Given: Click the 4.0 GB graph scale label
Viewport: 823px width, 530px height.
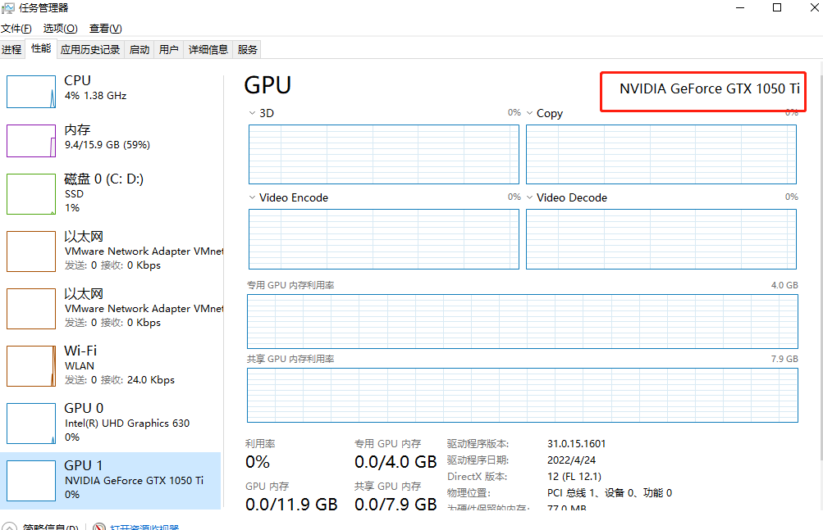Looking at the screenshot, I should 784,285.
